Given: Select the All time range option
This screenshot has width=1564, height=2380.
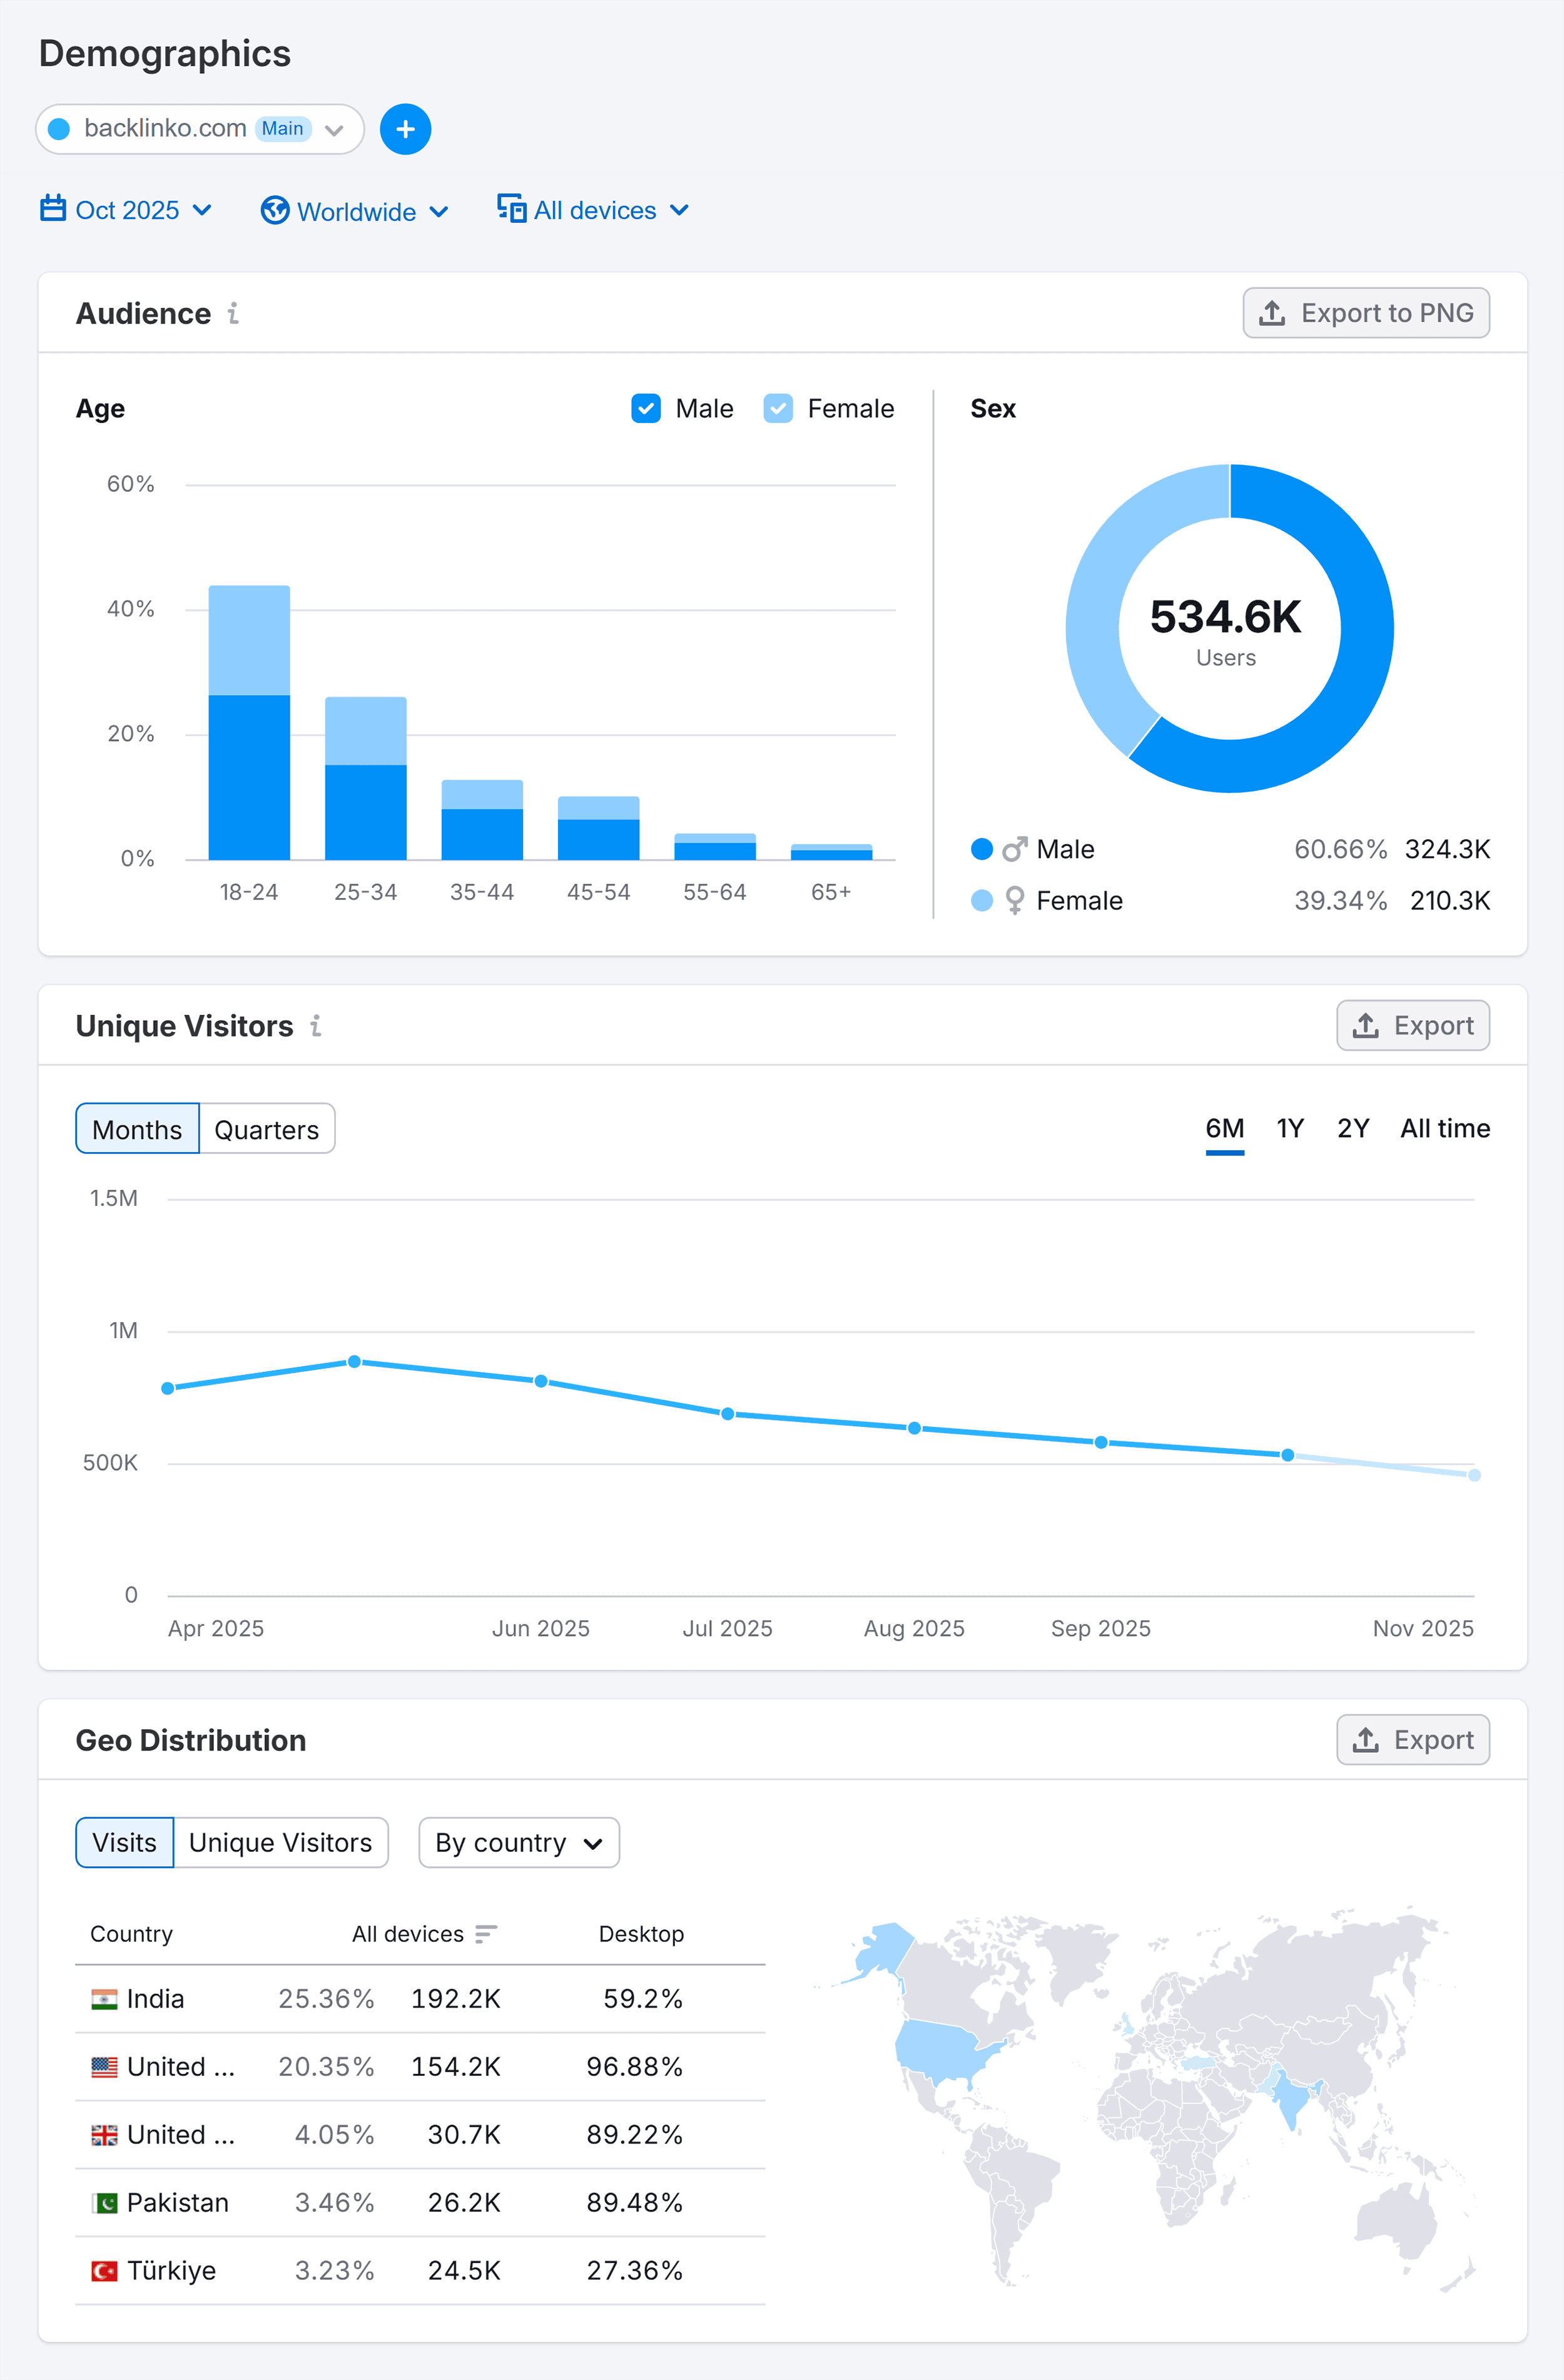Looking at the screenshot, I should point(1445,1128).
